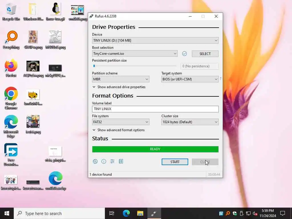Click the Free Download Manager tray icon
The image size is (292, 219).
[x=221, y=213]
